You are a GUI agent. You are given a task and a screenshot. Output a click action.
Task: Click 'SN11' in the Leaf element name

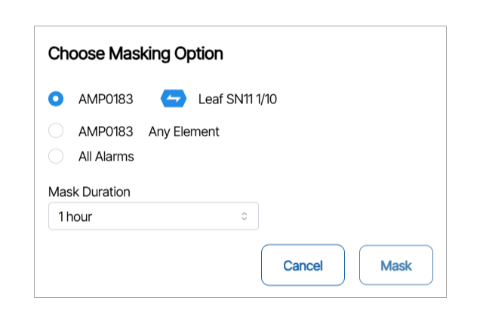pyautogui.click(x=241, y=99)
